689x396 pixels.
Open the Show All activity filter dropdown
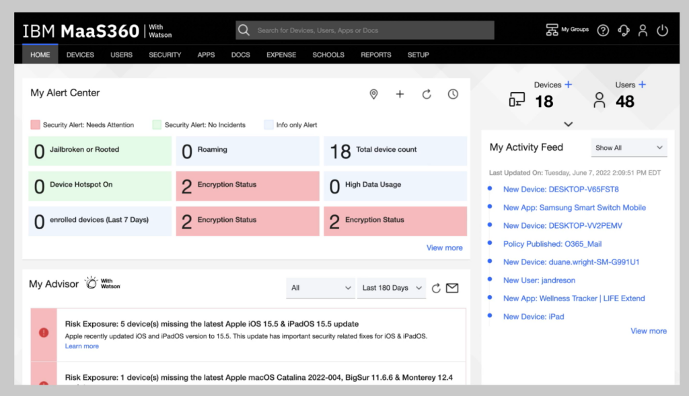[629, 148]
